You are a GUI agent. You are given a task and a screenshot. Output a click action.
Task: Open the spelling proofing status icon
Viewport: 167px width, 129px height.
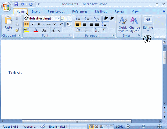(42, 127)
